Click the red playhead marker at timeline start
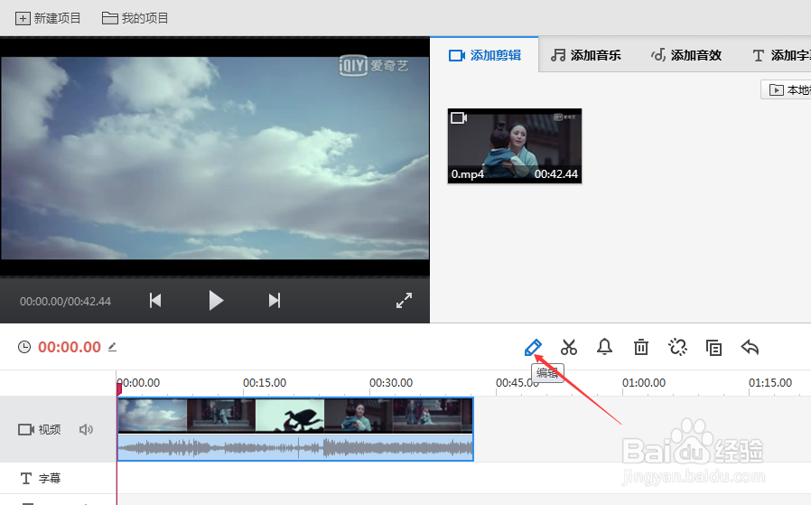This screenshot has width=811, height=505. pyautogui.click(x=118, y=389)
